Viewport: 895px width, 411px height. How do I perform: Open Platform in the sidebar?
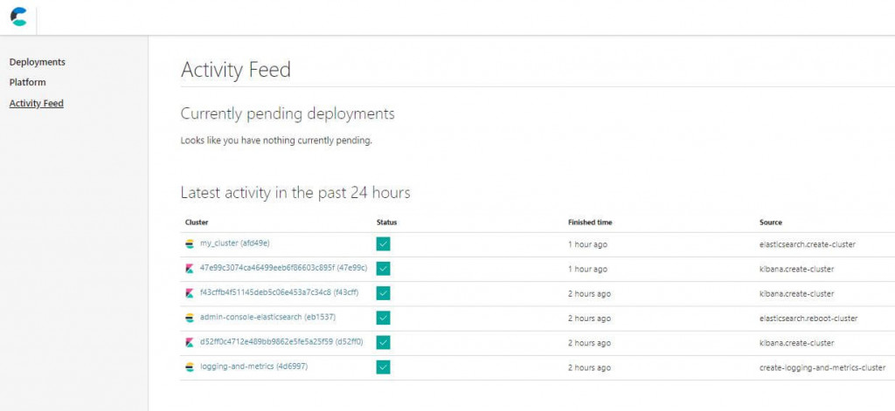coord(27,82)
